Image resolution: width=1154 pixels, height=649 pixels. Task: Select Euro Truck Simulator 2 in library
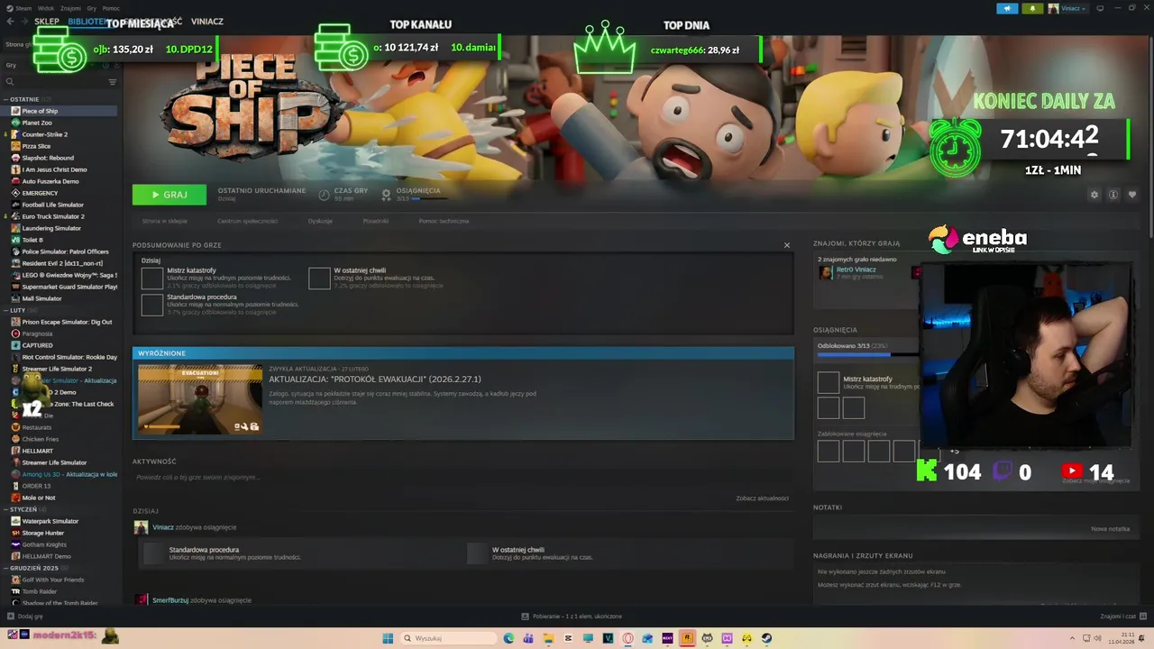53,216
